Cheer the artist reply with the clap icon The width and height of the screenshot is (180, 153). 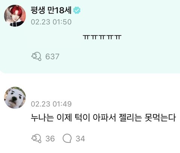[36, 57]
